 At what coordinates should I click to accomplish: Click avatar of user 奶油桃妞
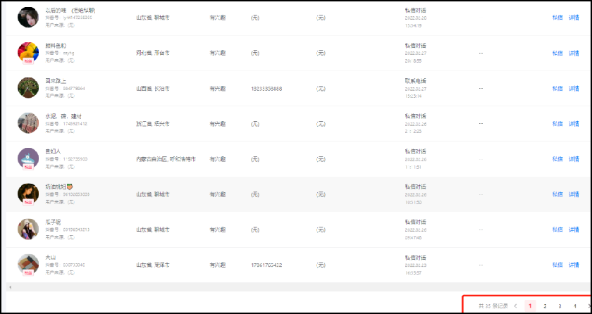pos(27,194)
